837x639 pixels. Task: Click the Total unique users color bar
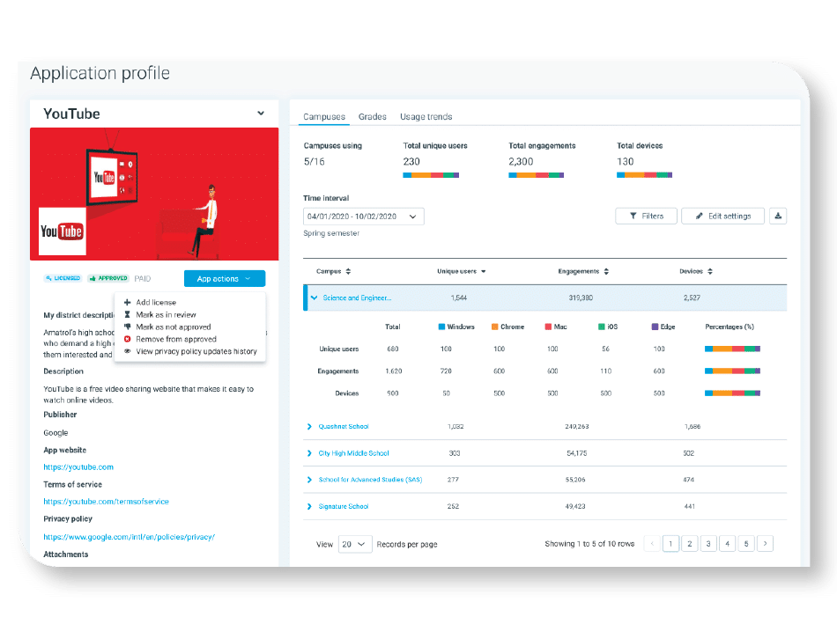(x=431, y=175)
